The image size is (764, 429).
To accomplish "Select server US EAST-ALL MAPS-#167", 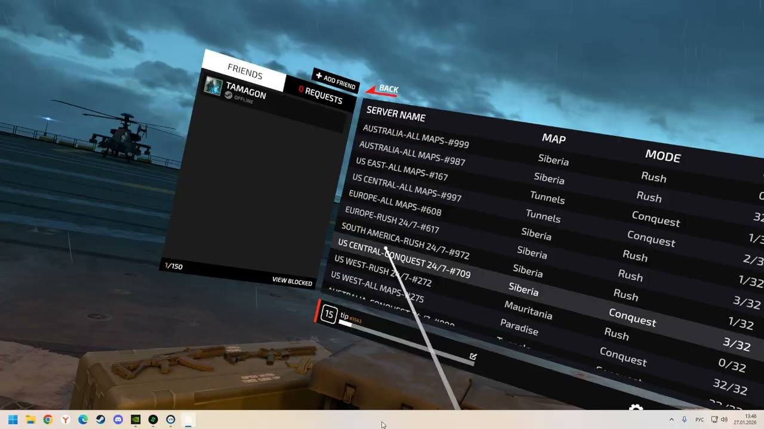I will [x=402, y=169].
